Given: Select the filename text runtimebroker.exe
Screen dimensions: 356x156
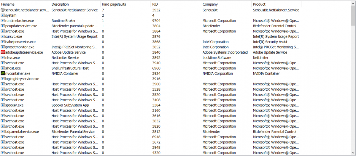Looking at the screenshot, I should 20,21.
